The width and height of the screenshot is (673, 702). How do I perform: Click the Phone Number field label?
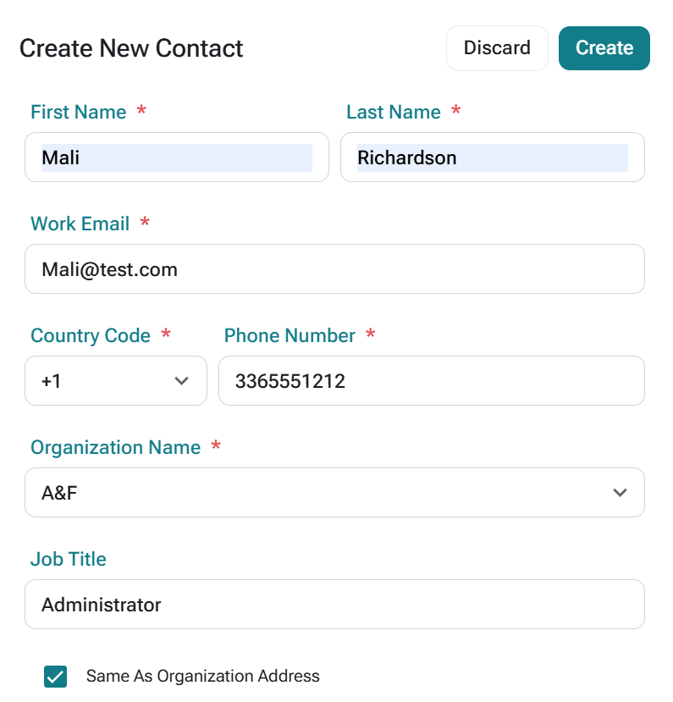tap(290, 336)
